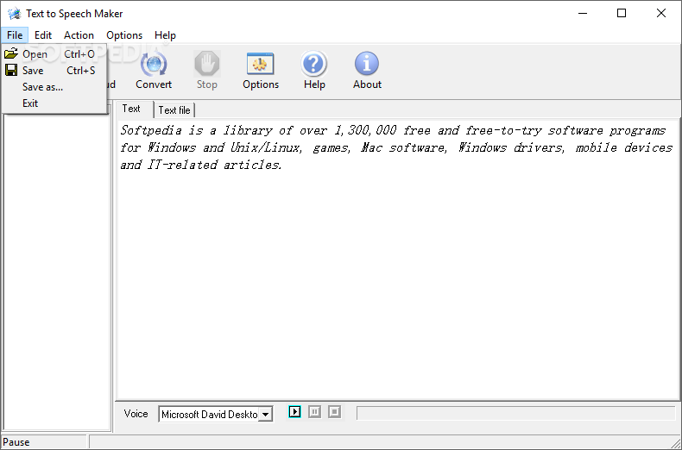682x450 pixels.
Task: Click the app icon in title bar
Action: click(x=15, y=14)
